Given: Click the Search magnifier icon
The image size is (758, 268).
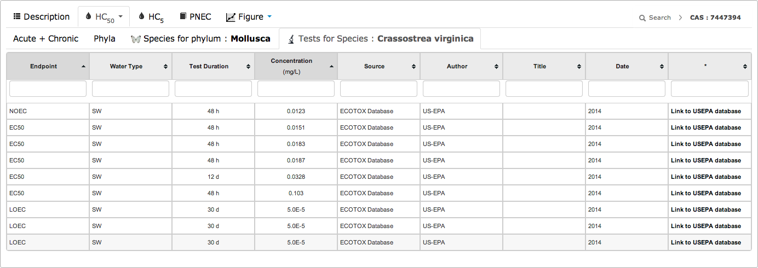Looking at the screenshot, I should (x=642, y=18).
